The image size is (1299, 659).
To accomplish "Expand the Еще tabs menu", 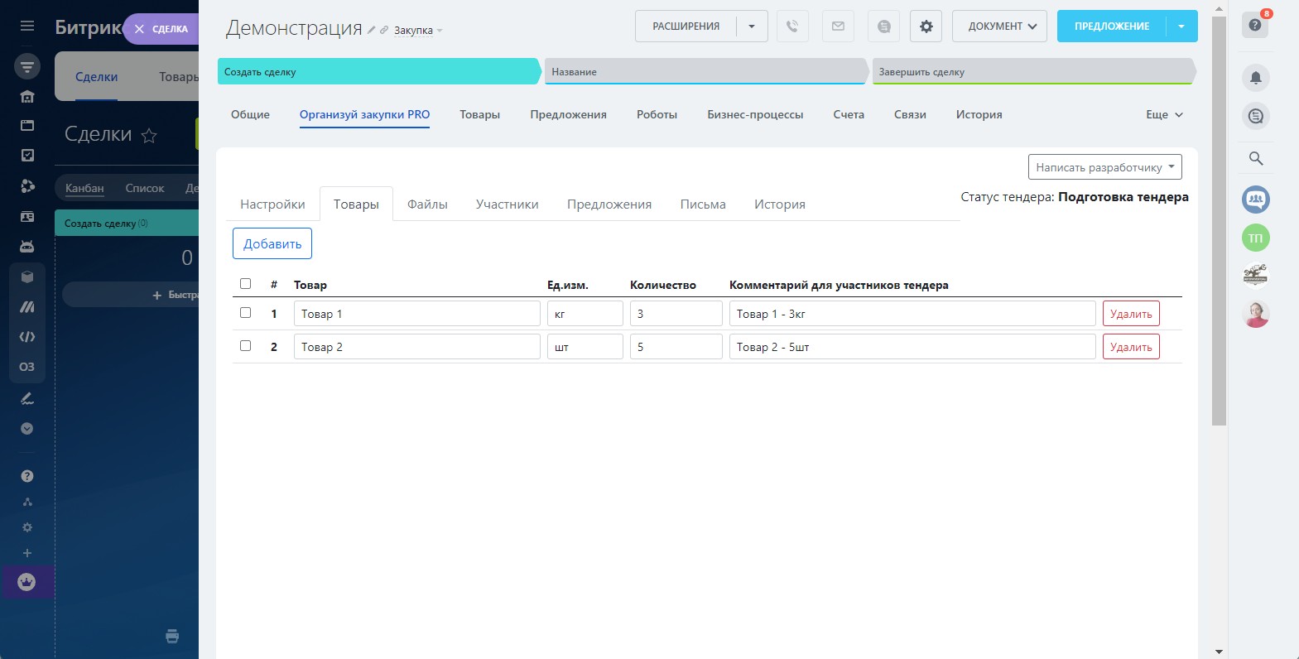I will 1164,115.
